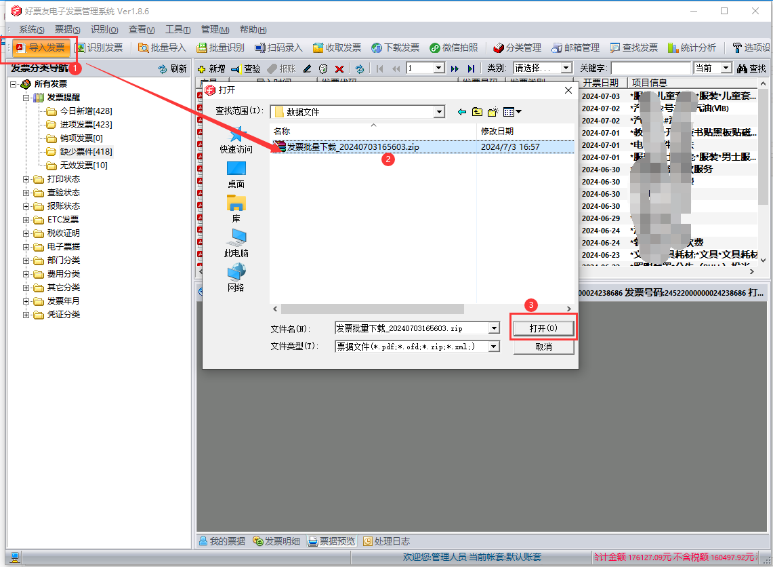Expand the 打印状态 tree node

(26, 179)
